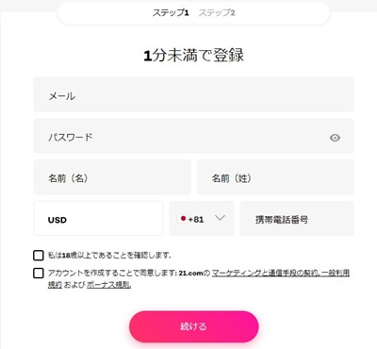The height and width of the screenshot is (349, 377).
Task: Open the USD currency selector
Action: (x=98, y=219)
